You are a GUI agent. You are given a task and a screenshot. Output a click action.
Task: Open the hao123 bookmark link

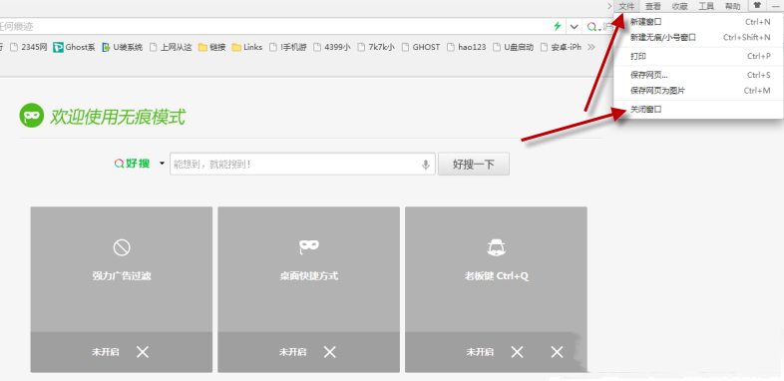pos(466,47)
